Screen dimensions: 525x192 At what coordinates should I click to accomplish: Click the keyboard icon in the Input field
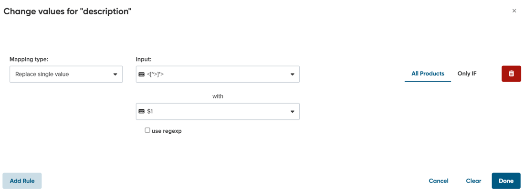click(x=141, y=75)
